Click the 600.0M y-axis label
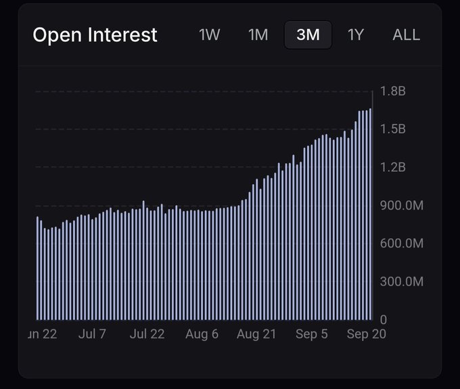 coord(402,244)
